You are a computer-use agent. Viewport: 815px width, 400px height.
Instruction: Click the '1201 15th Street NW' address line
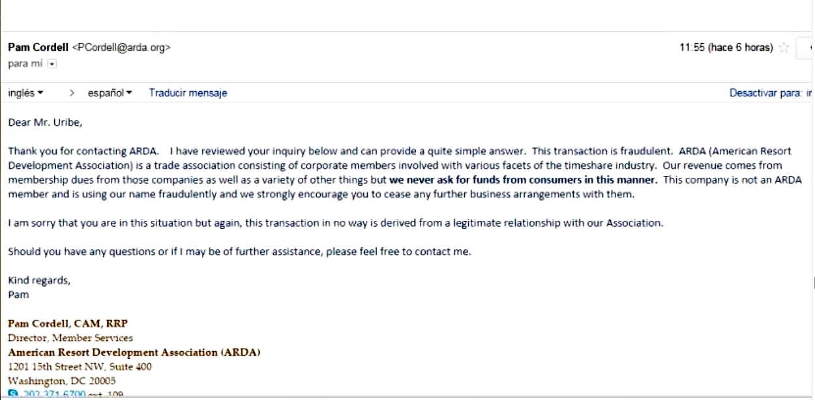80,366
